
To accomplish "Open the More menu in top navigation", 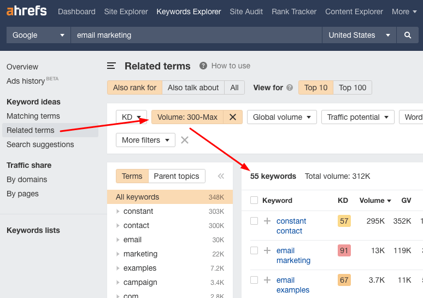I will pyautogui.click(x=404, y=11).
